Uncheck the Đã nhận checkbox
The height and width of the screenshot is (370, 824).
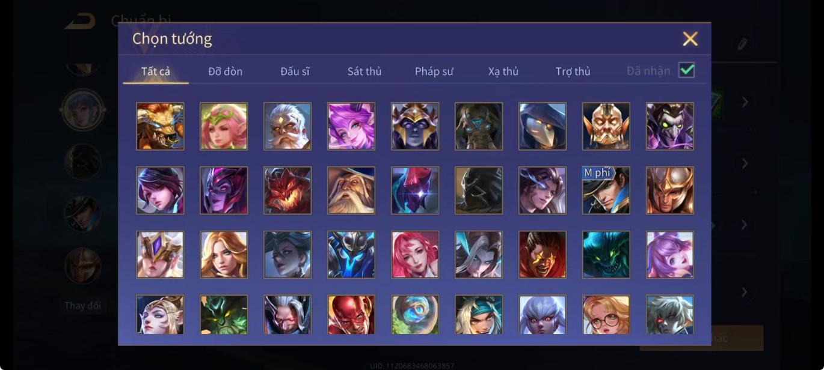tap(686, 70)
